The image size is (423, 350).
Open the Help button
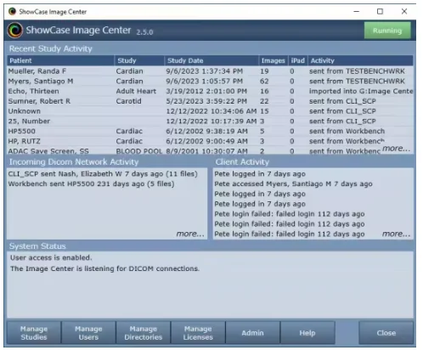pos(307,333)
